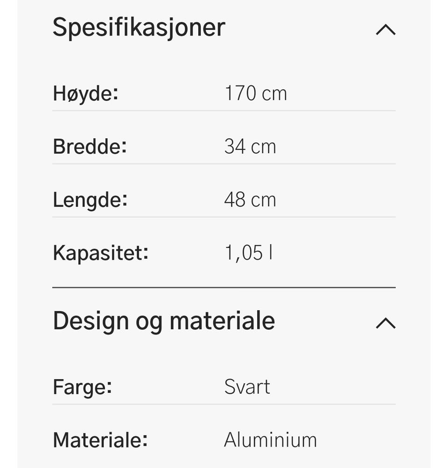
Task: Collapse the Design og materiale chevron
Action: tap(385, 323)
